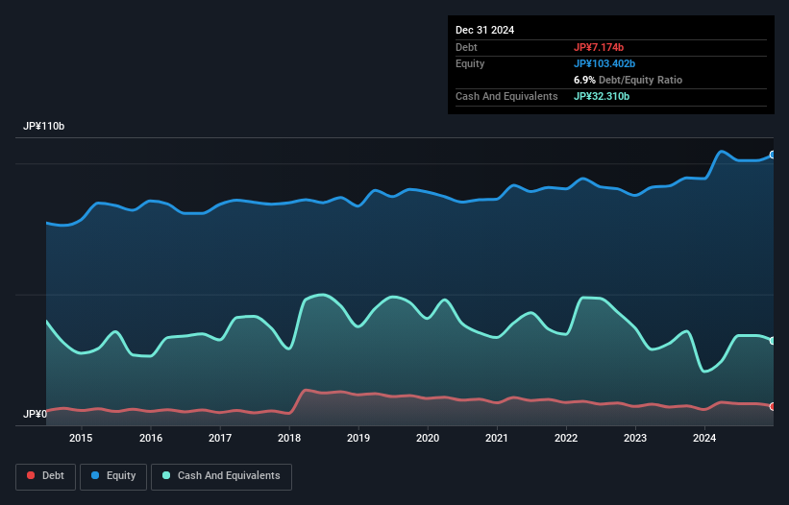The height and width of the screenshot is (505, 789).
Task: Click the 6.9% Debt/Equity Ratio text
Action: pos(628,80)
